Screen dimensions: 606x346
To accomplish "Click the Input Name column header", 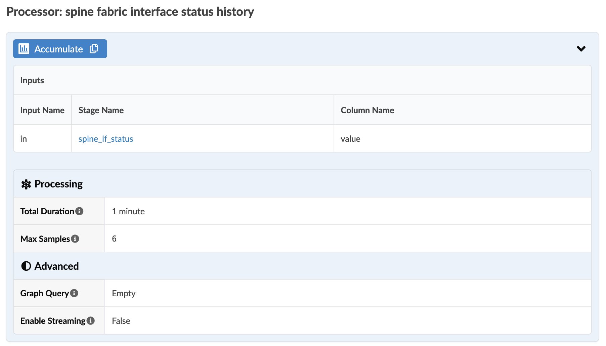I will click(x=42, y=110).
